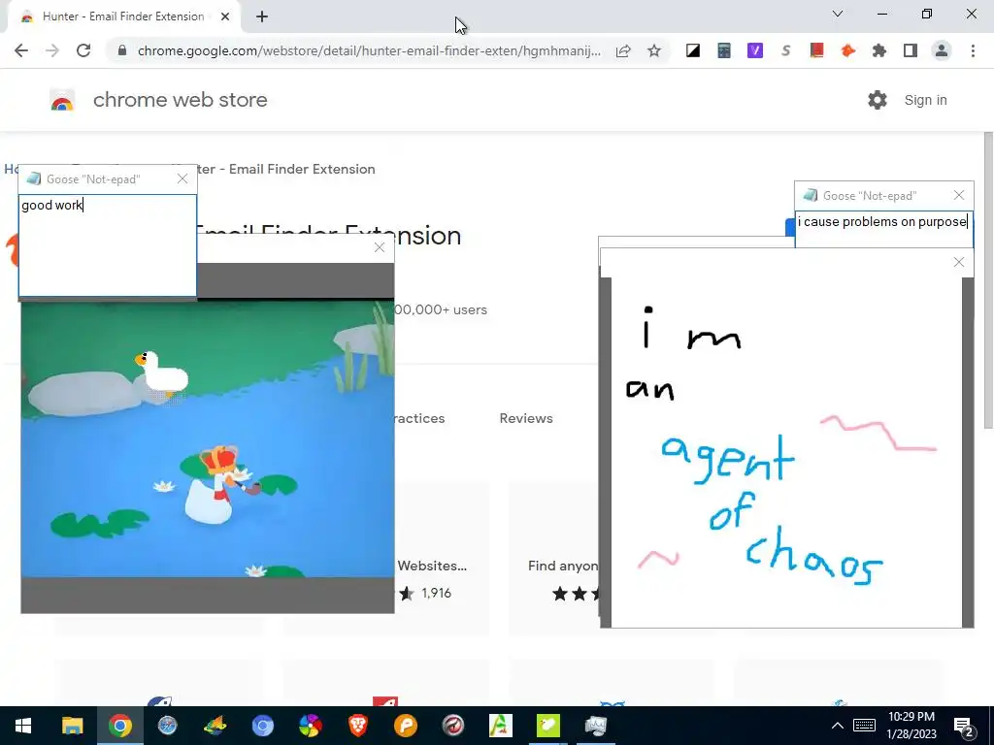
Task: Click the goose pond image
Action: coord(208,438)
